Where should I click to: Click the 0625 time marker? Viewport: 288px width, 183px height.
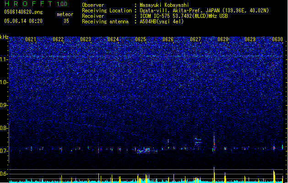click(141, 39)
